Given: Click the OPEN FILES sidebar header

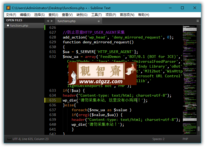Looking at the screenshot, I should pyautogui.click(x=14, y=20).
